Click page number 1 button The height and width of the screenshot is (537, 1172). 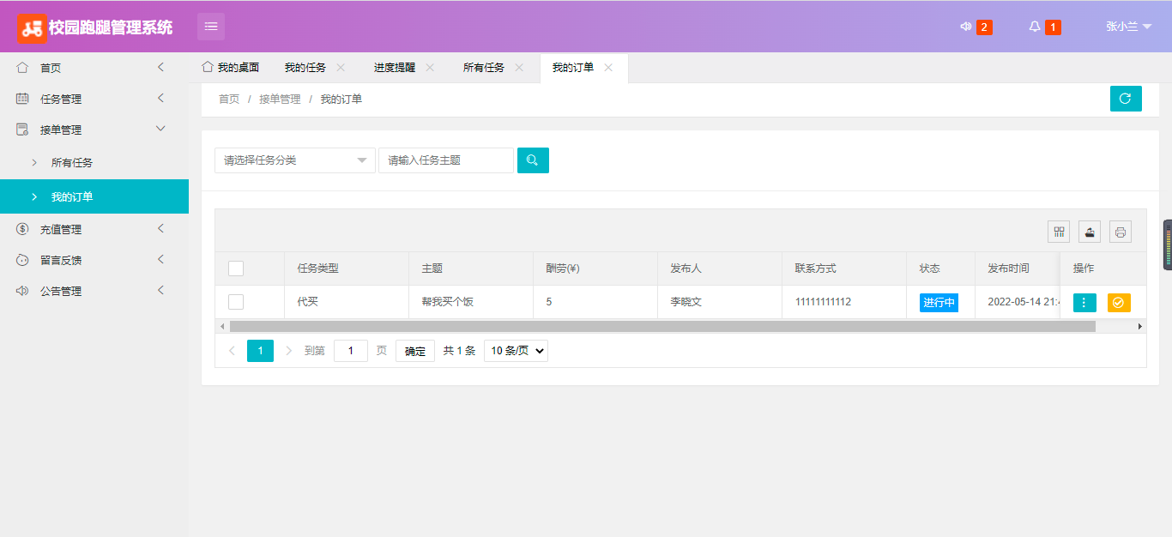click(260, 351)
